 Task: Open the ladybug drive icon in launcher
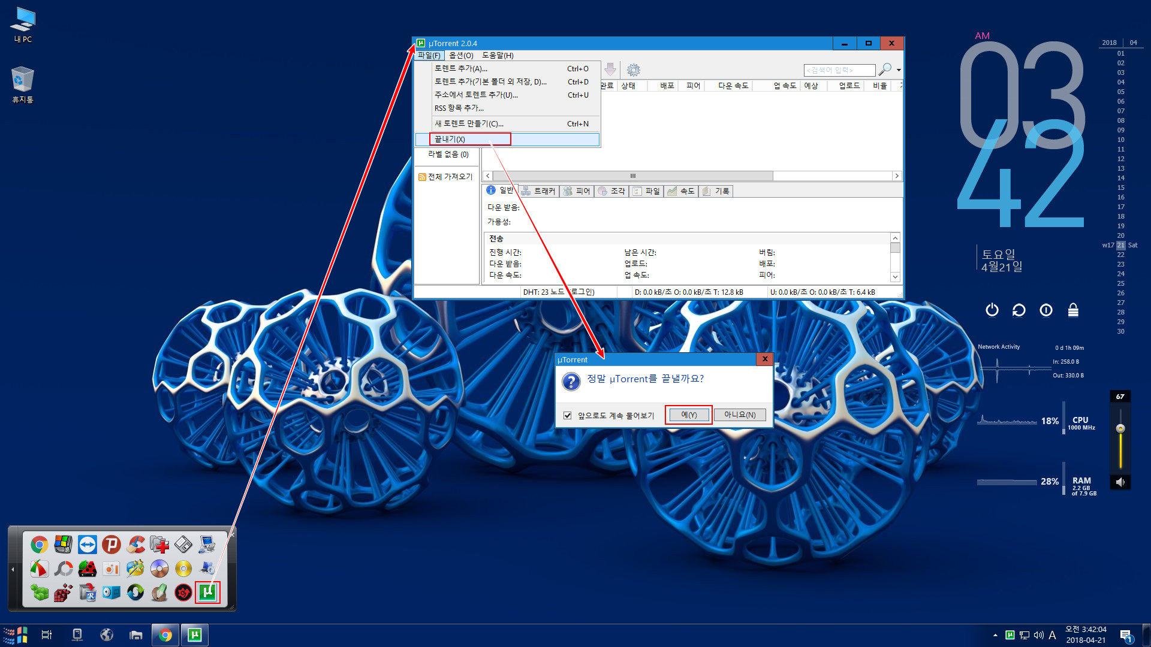(x=88, y=569)
